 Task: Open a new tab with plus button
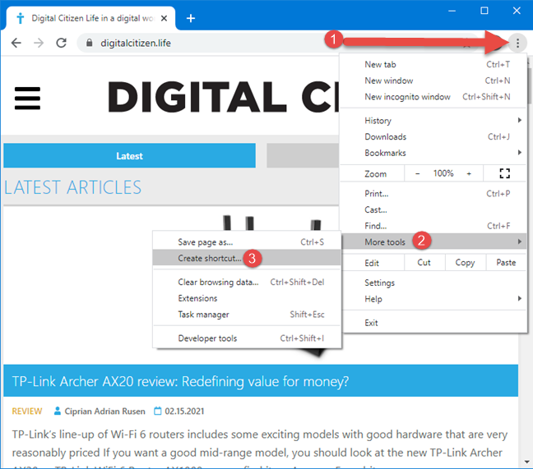[191, 18]
